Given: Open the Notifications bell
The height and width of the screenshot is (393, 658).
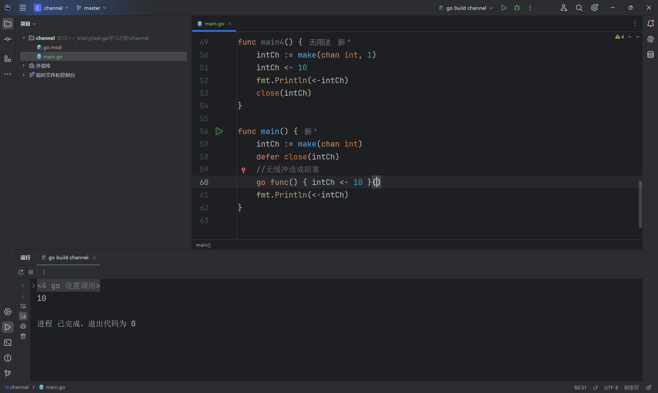Looking at the screenshot, I should point(650,24).
